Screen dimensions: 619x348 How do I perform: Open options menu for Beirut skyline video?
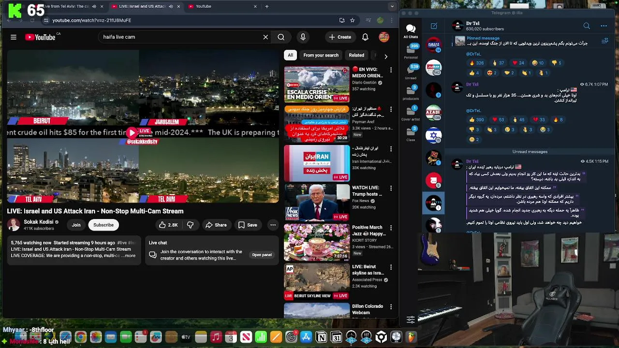coord(391,267)
